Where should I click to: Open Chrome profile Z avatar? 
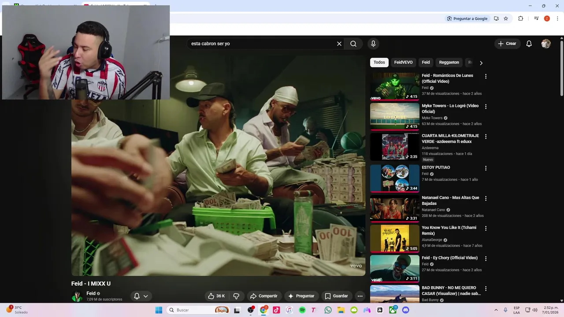pos(547,18)
